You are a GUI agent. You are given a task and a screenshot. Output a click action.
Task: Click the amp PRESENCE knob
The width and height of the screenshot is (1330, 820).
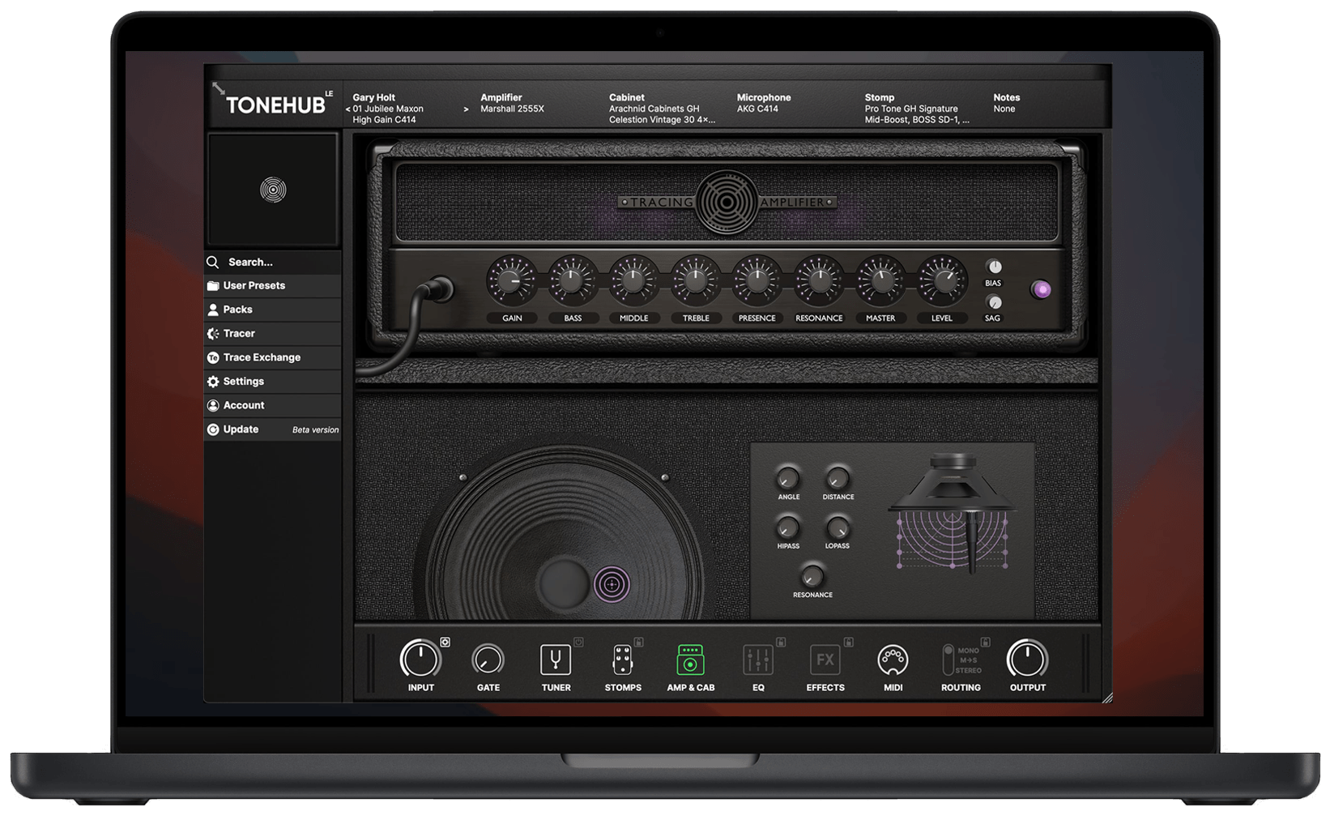coord(757,281)
